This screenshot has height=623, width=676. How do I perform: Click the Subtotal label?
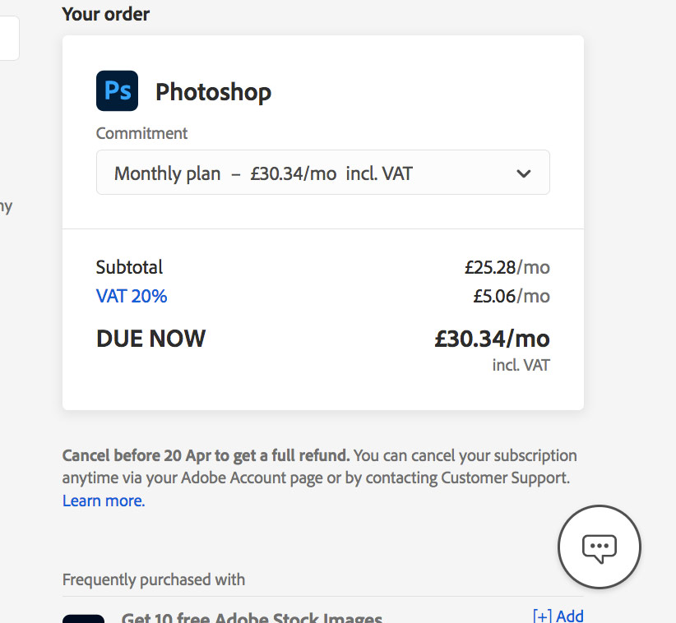click(x=129, y=267)
